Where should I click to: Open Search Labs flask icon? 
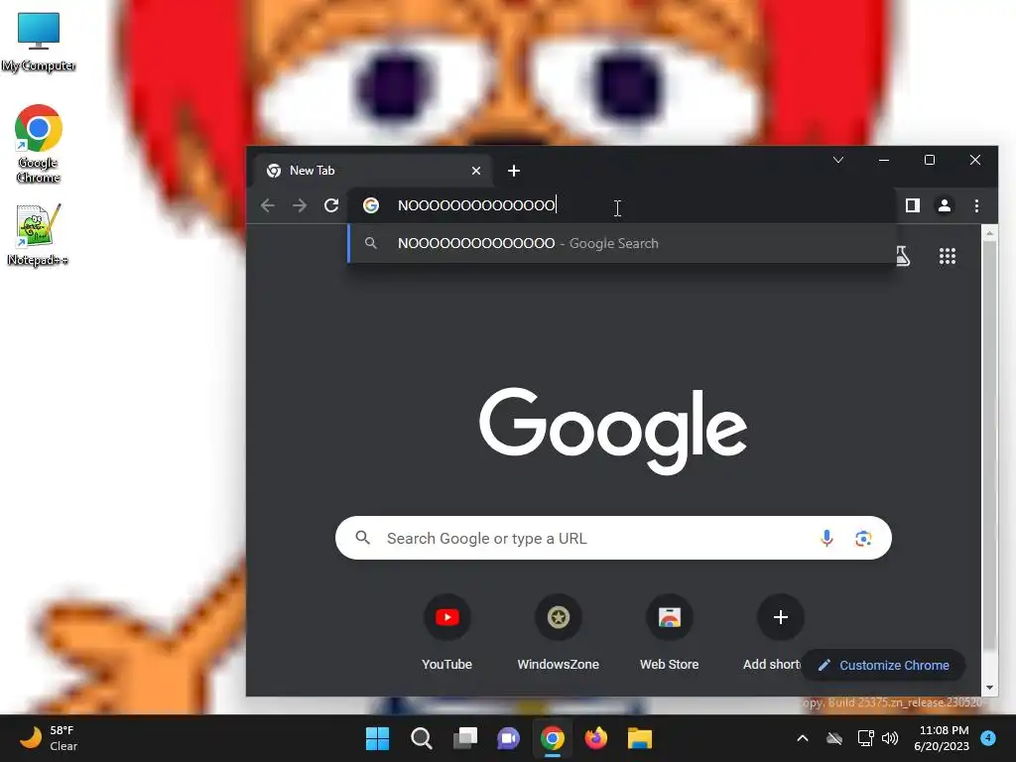point(903,257)
